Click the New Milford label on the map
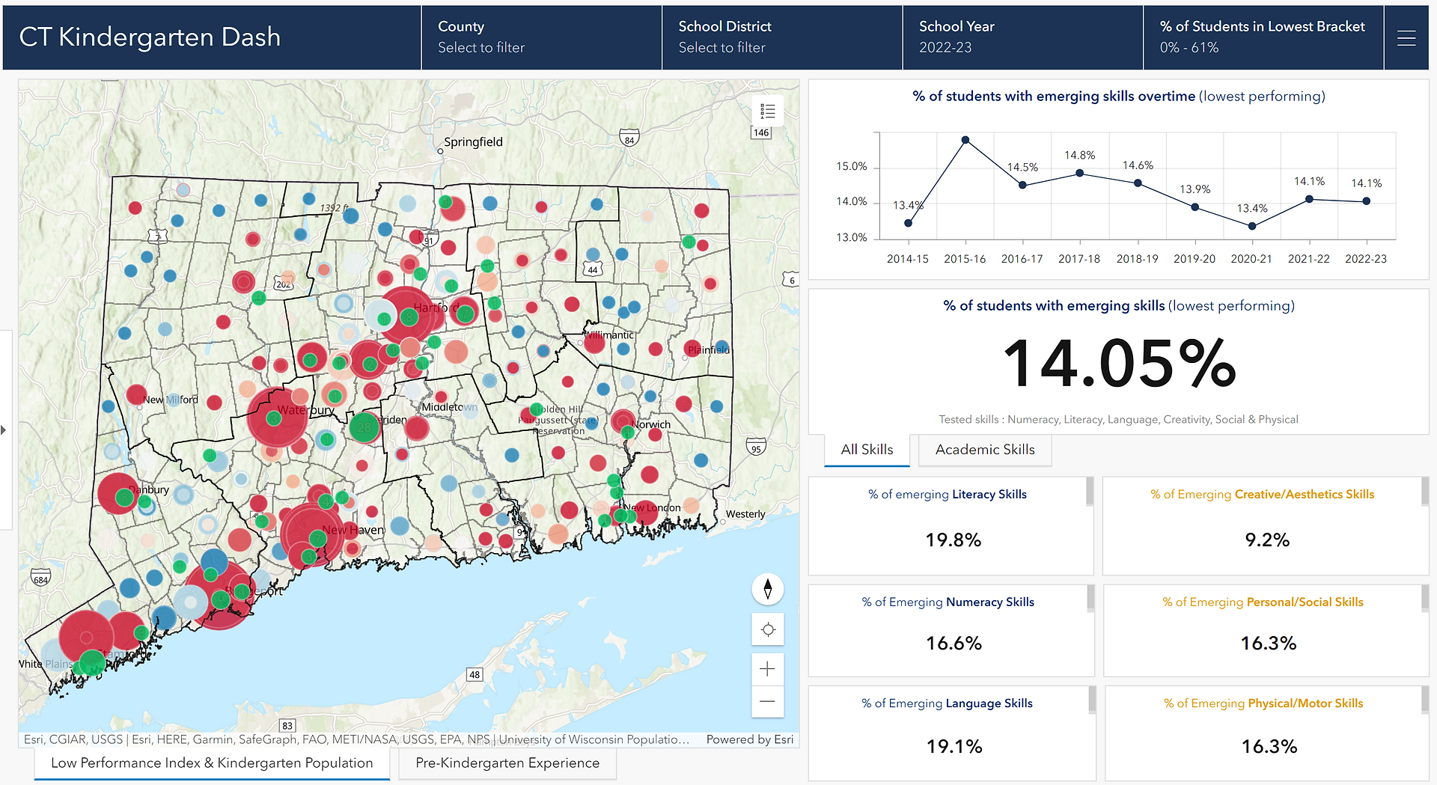This screenshot has height=785, width=1437. 171,400
